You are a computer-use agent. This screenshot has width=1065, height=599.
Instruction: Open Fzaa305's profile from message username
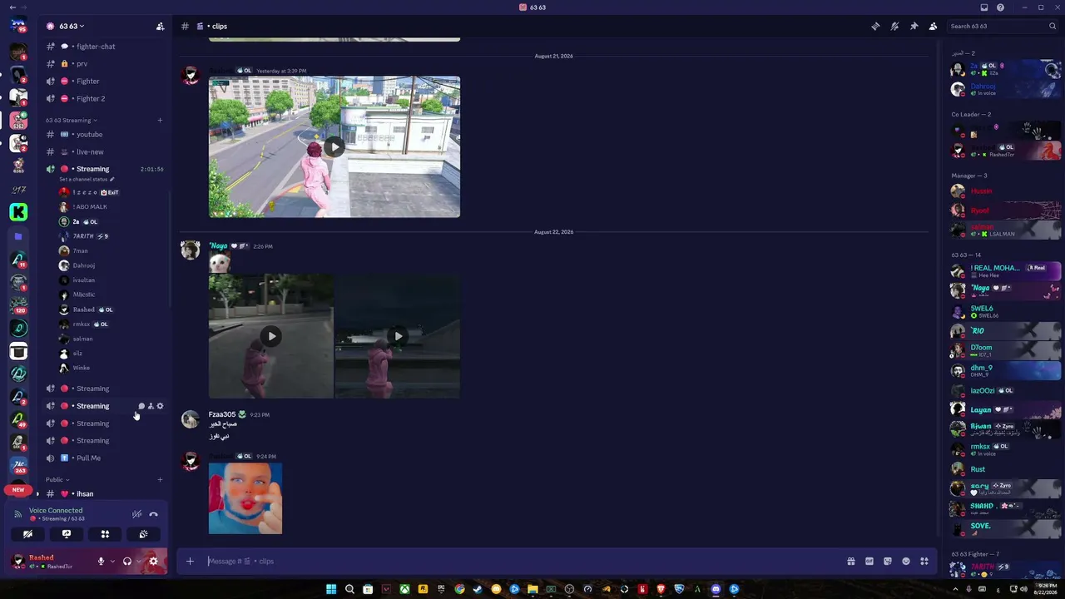pyautogui.click(x=222, y=414)
